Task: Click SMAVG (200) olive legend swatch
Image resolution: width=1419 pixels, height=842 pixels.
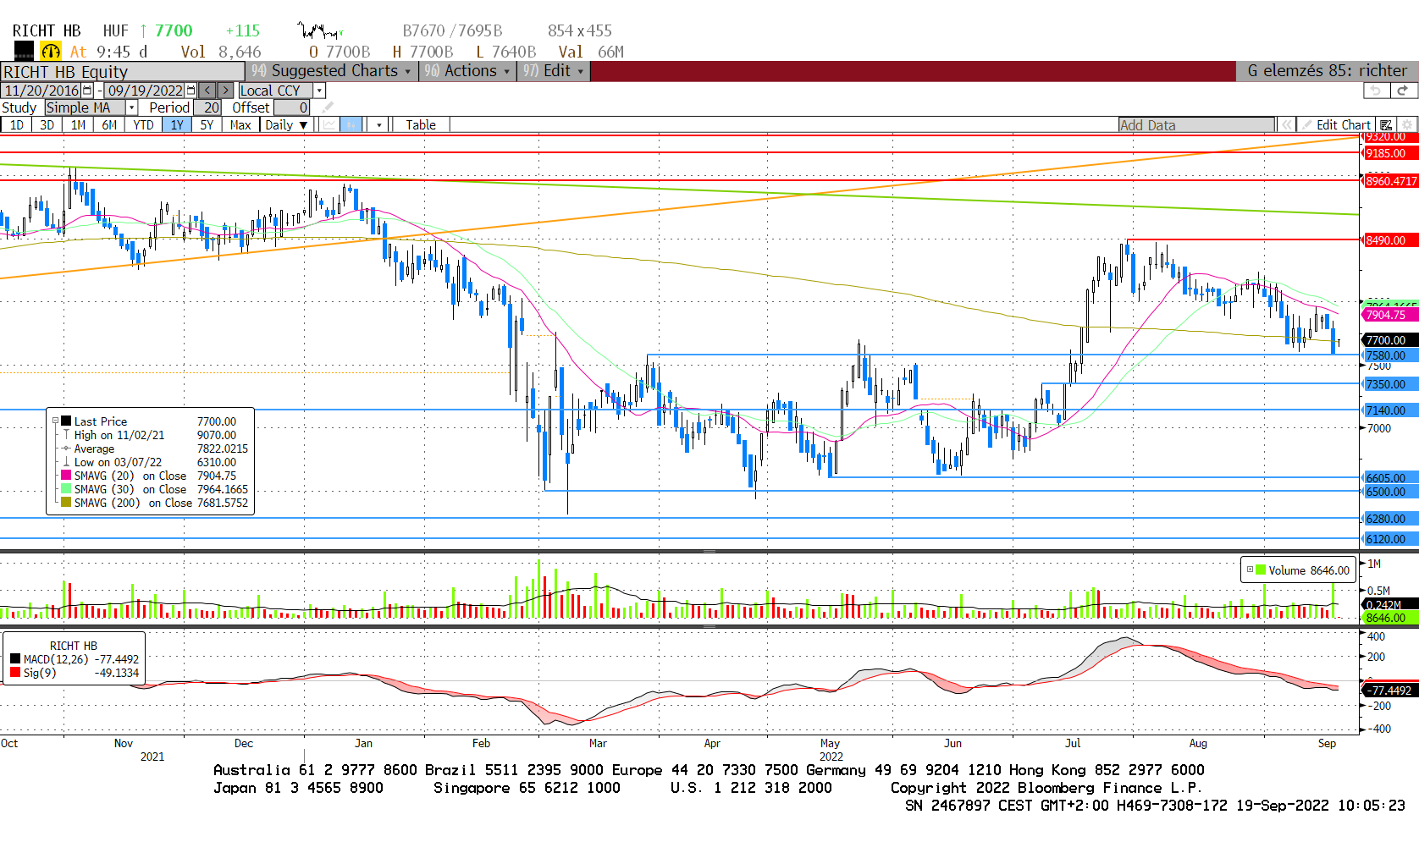Action: point(65,503)
